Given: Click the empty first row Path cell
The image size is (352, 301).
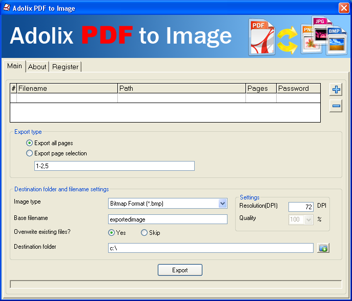Looking at the screenshot, I should tap(181, 98).
